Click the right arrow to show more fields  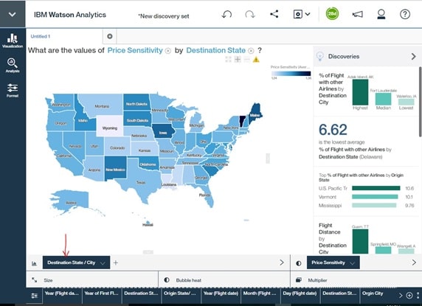pyautogui.click(x=401, y=296)
